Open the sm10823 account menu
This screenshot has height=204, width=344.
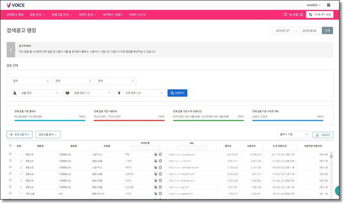(x=314, y=5)
